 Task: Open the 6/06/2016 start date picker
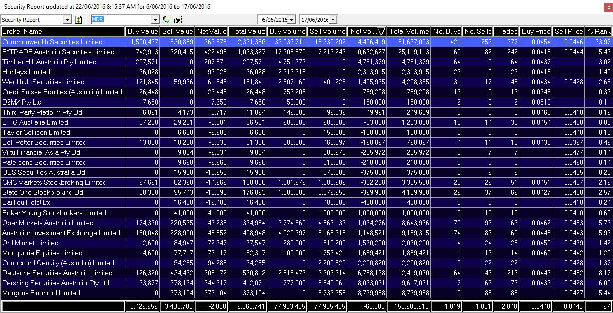(291, 20)
